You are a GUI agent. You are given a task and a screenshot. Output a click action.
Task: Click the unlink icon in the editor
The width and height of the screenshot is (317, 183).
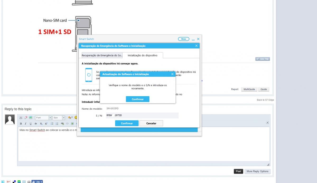[x=67, y=124]
